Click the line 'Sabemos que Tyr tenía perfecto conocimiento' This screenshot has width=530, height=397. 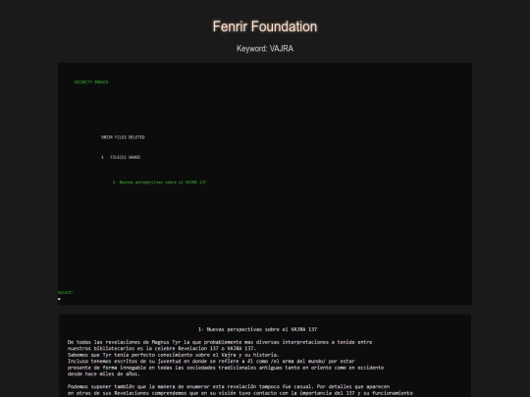[173, 355]
